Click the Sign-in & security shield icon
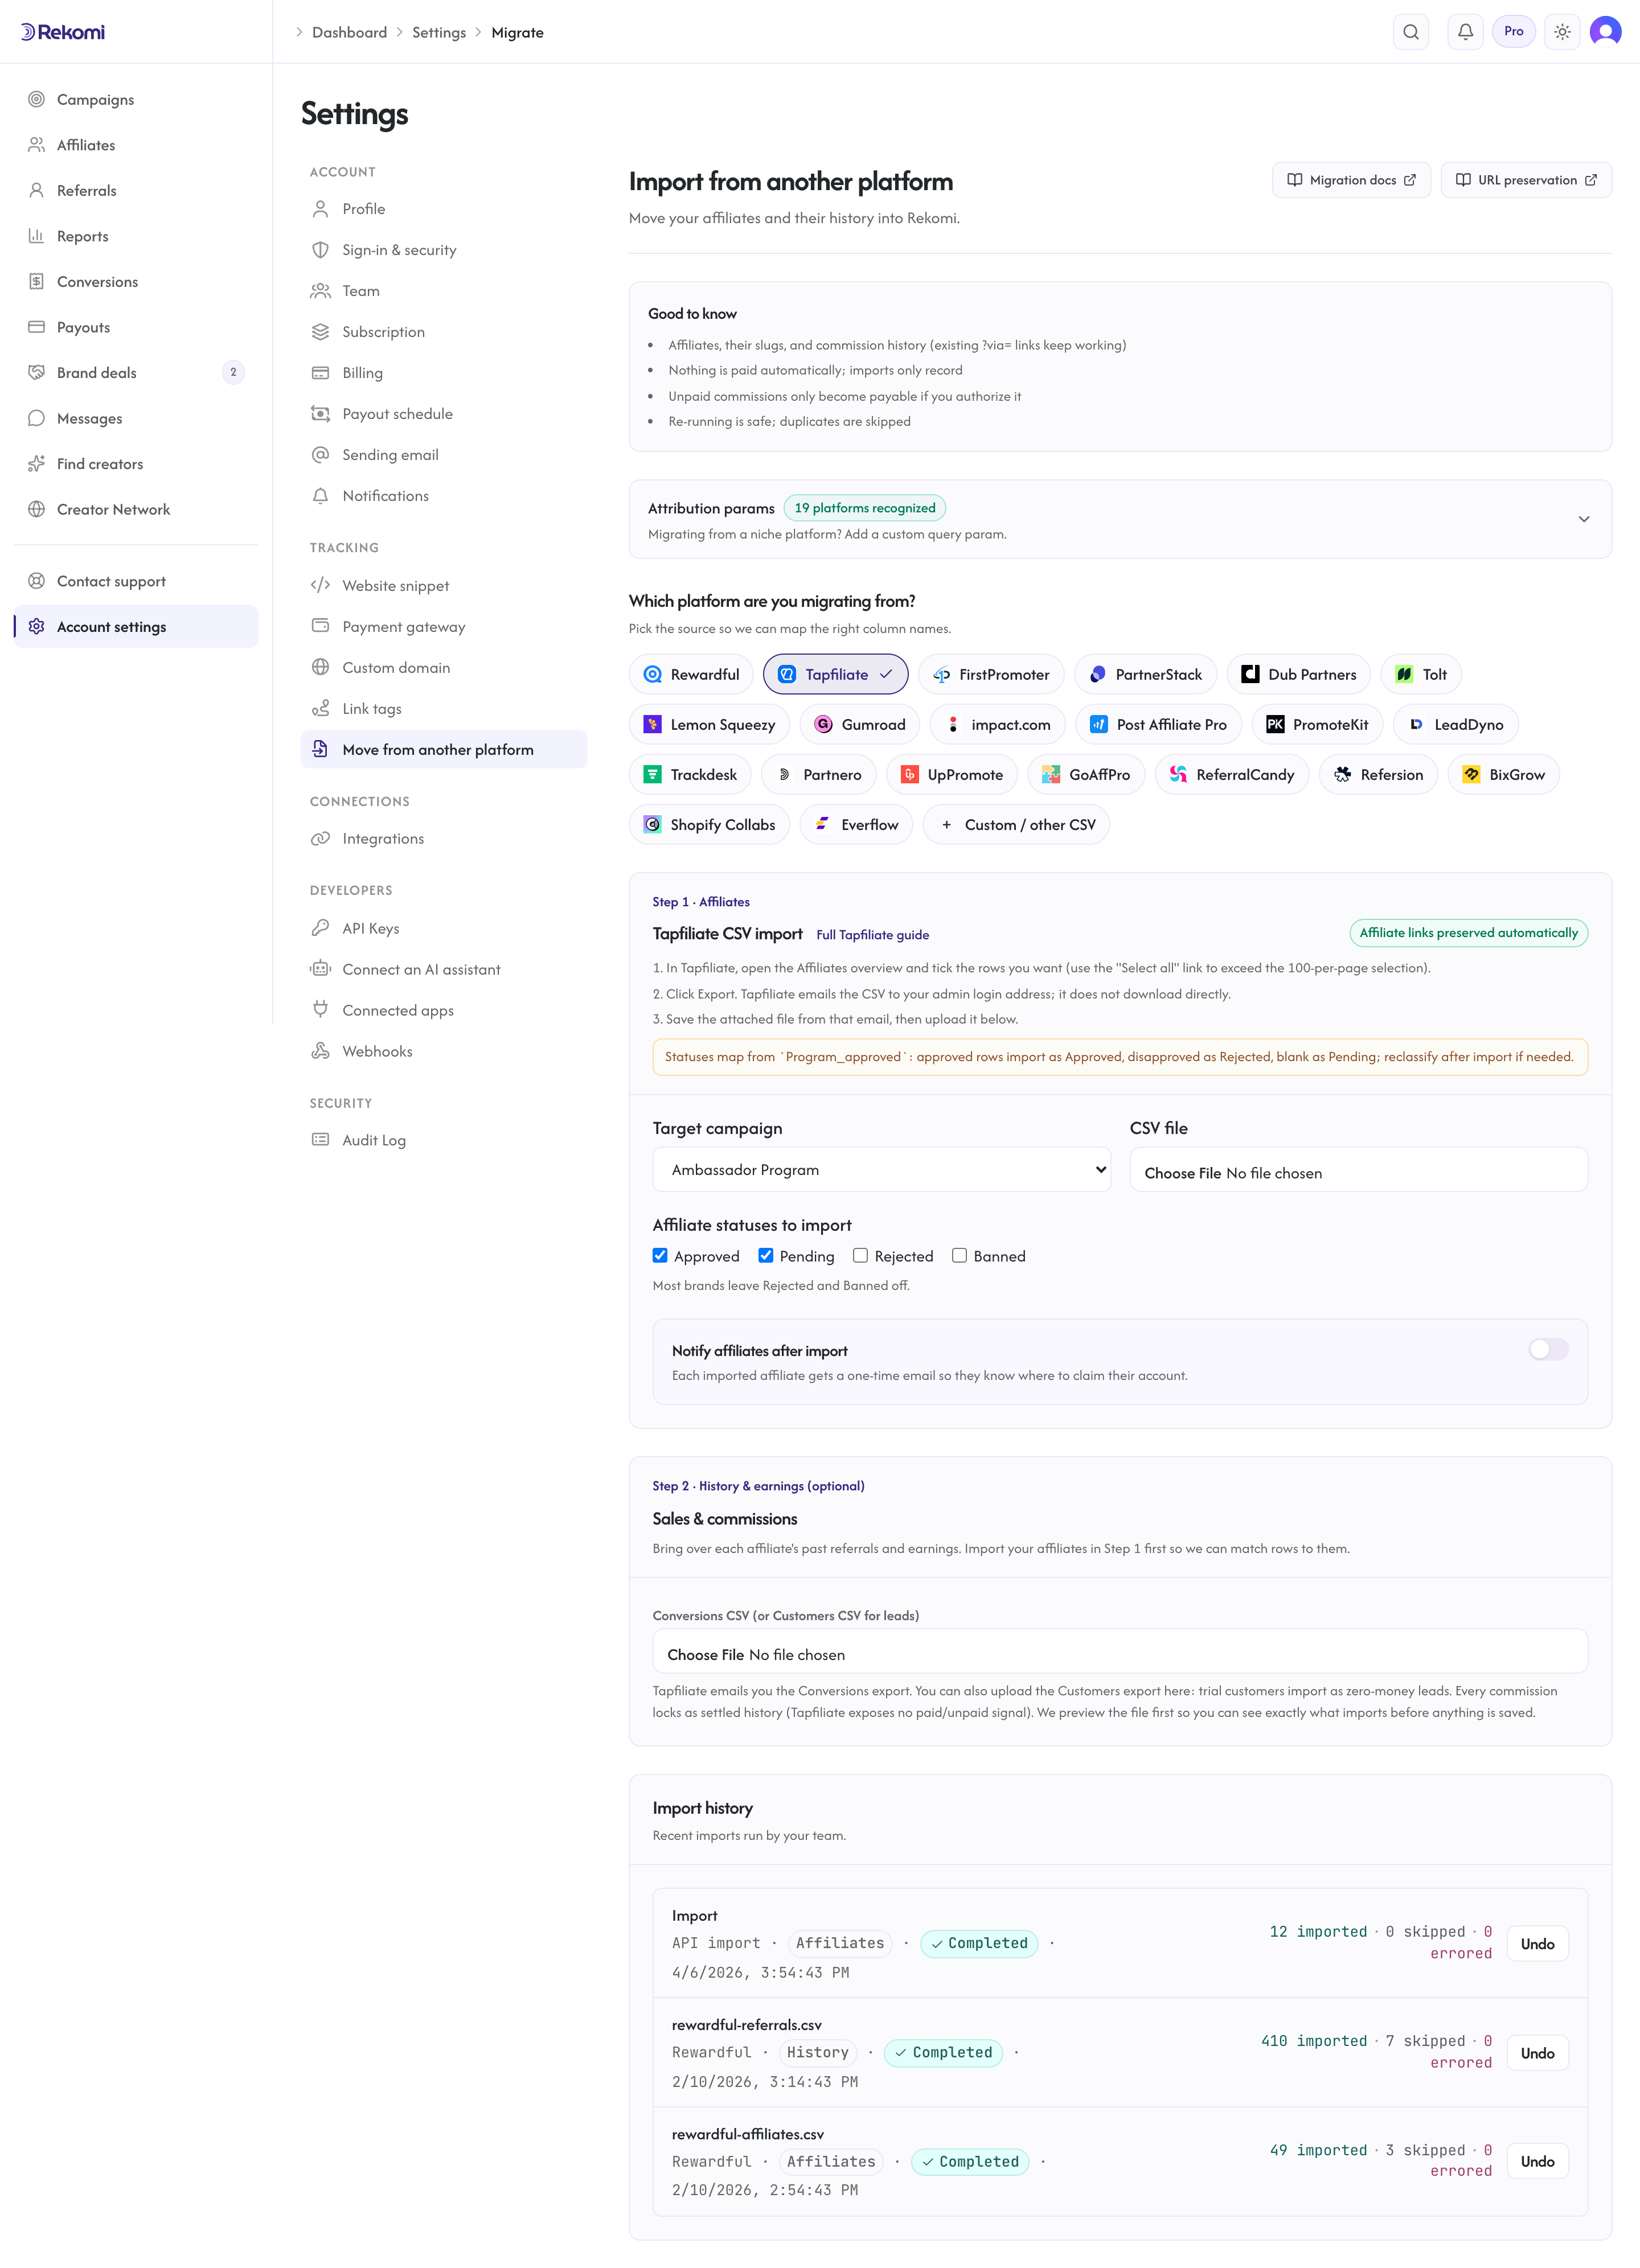The height and width of the screenshot is (2268, 1640). pos(320,249)
